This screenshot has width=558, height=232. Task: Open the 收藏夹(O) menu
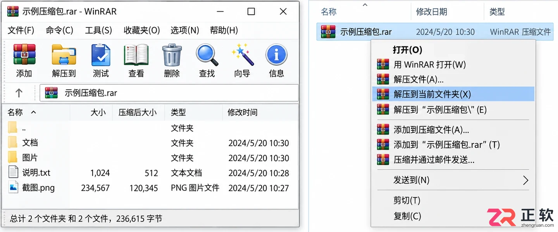click(142, 30)
